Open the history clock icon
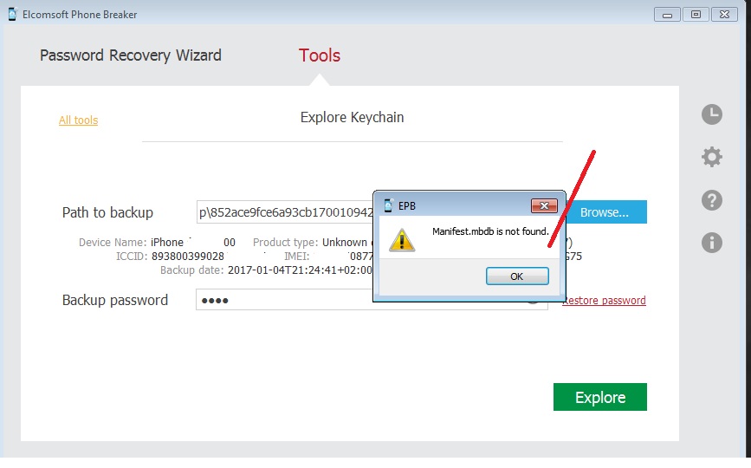The height and width of the screenshot is (468, 751). pyautogui.click(x=712, y=114)
